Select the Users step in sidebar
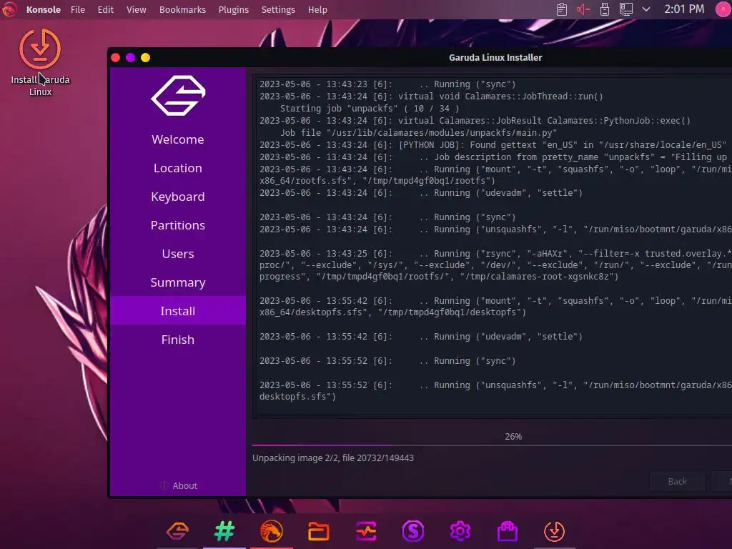This screenshot has width=732, height=549. [x=178, y=254]
